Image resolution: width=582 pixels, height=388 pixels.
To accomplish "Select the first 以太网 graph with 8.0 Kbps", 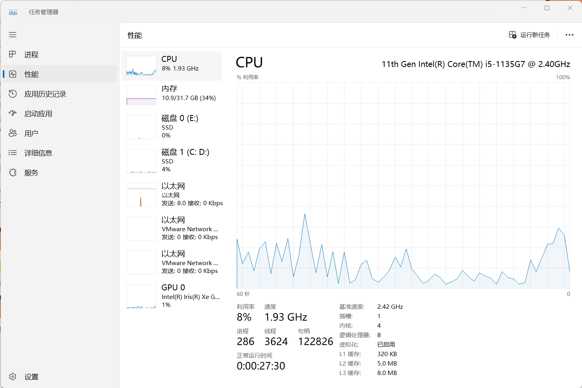I will tap(141, 195).
